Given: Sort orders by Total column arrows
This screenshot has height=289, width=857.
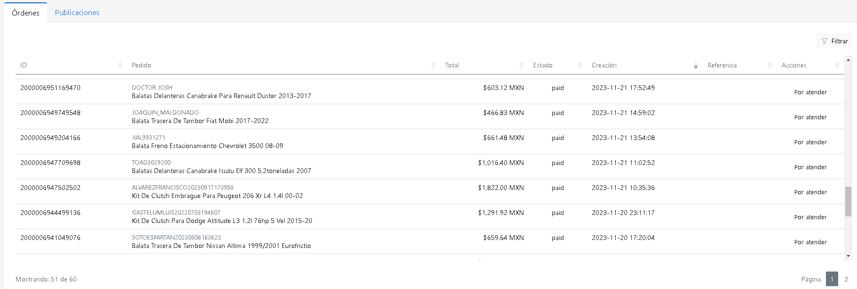Looking at the screenshot, I should pyautogui.click(x=521, y=66).
